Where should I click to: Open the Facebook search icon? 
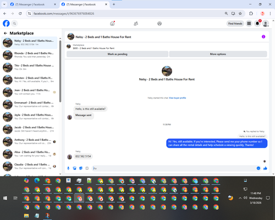tap(14, 24)
